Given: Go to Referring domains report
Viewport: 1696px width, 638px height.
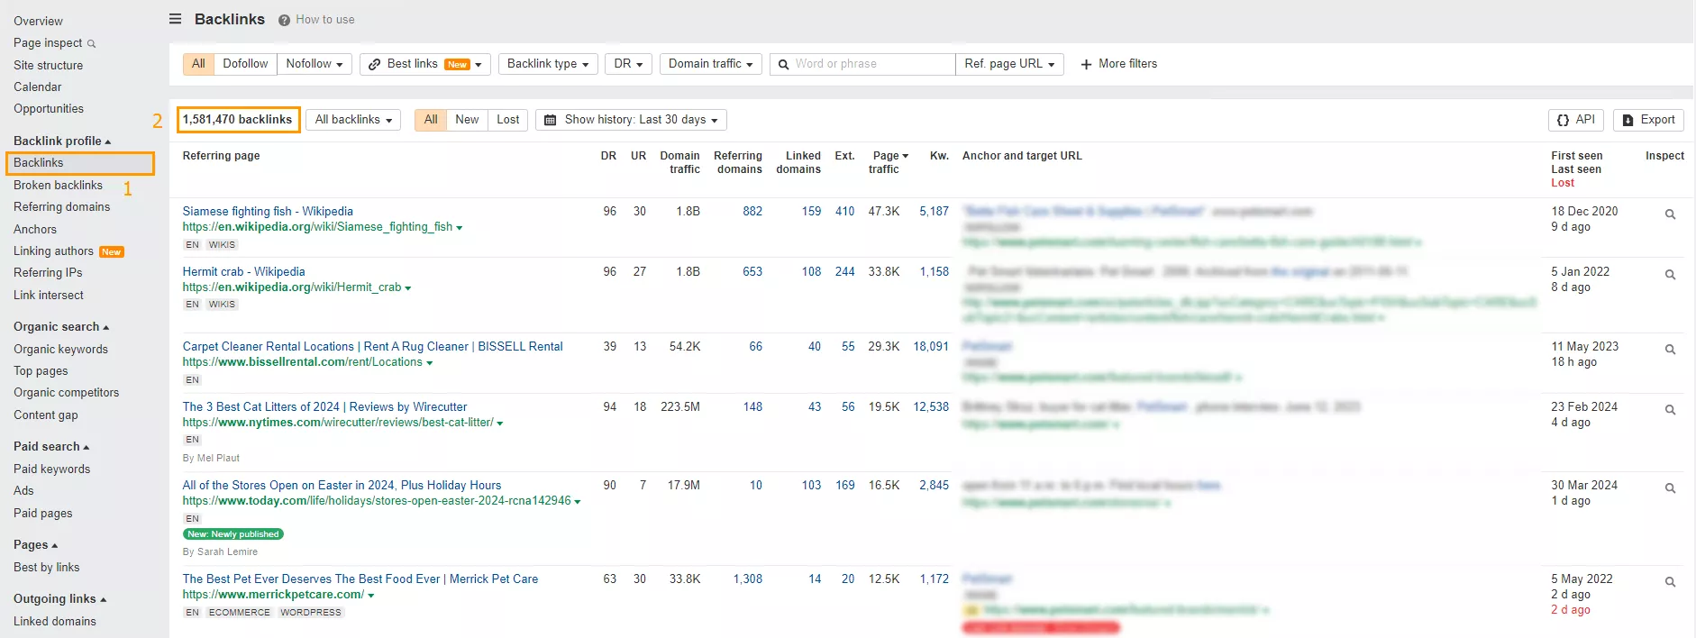Looking at the screenshot, I should 61,207.
